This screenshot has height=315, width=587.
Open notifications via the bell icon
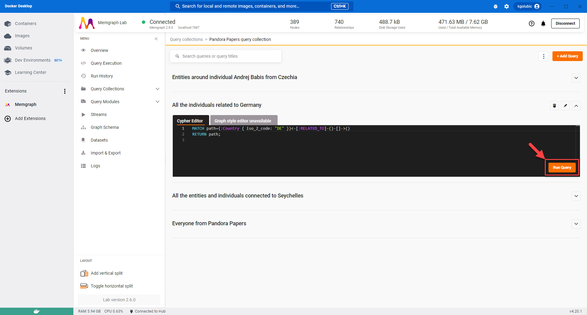click(x=543, y=24)
